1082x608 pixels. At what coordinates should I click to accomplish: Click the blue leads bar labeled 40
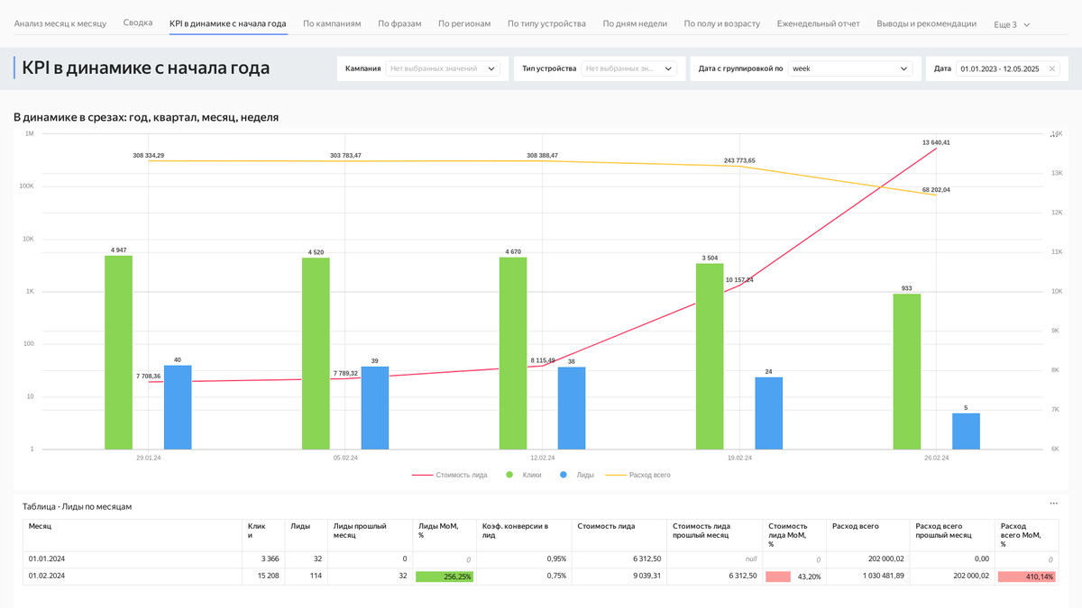point(178,407)
